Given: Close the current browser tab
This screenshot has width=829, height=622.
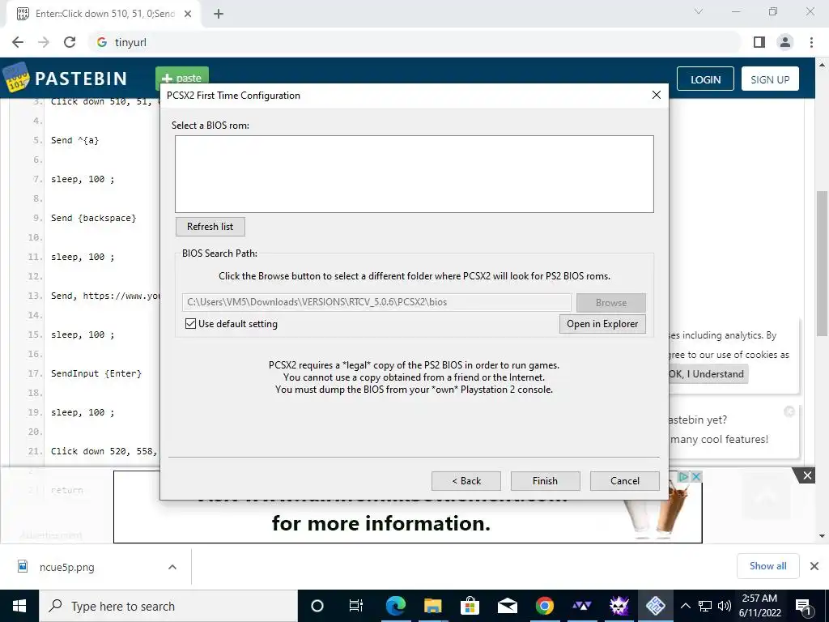Looking at the screenshot, I should coord(188,14).
